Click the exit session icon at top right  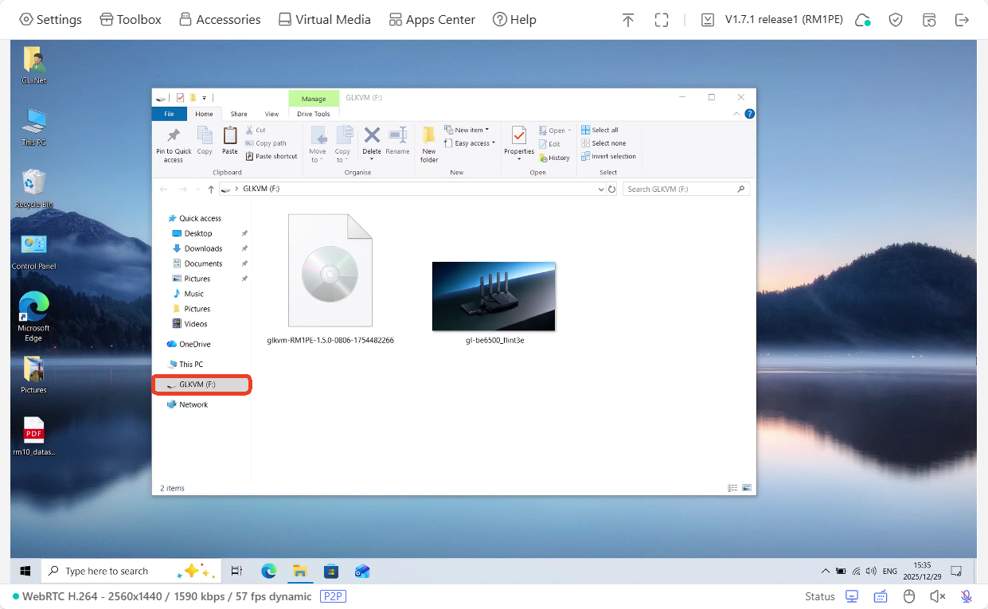pyautogui.click(x=963, y=19)
